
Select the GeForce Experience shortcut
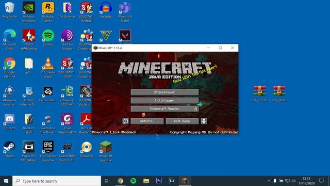point(29,12)
